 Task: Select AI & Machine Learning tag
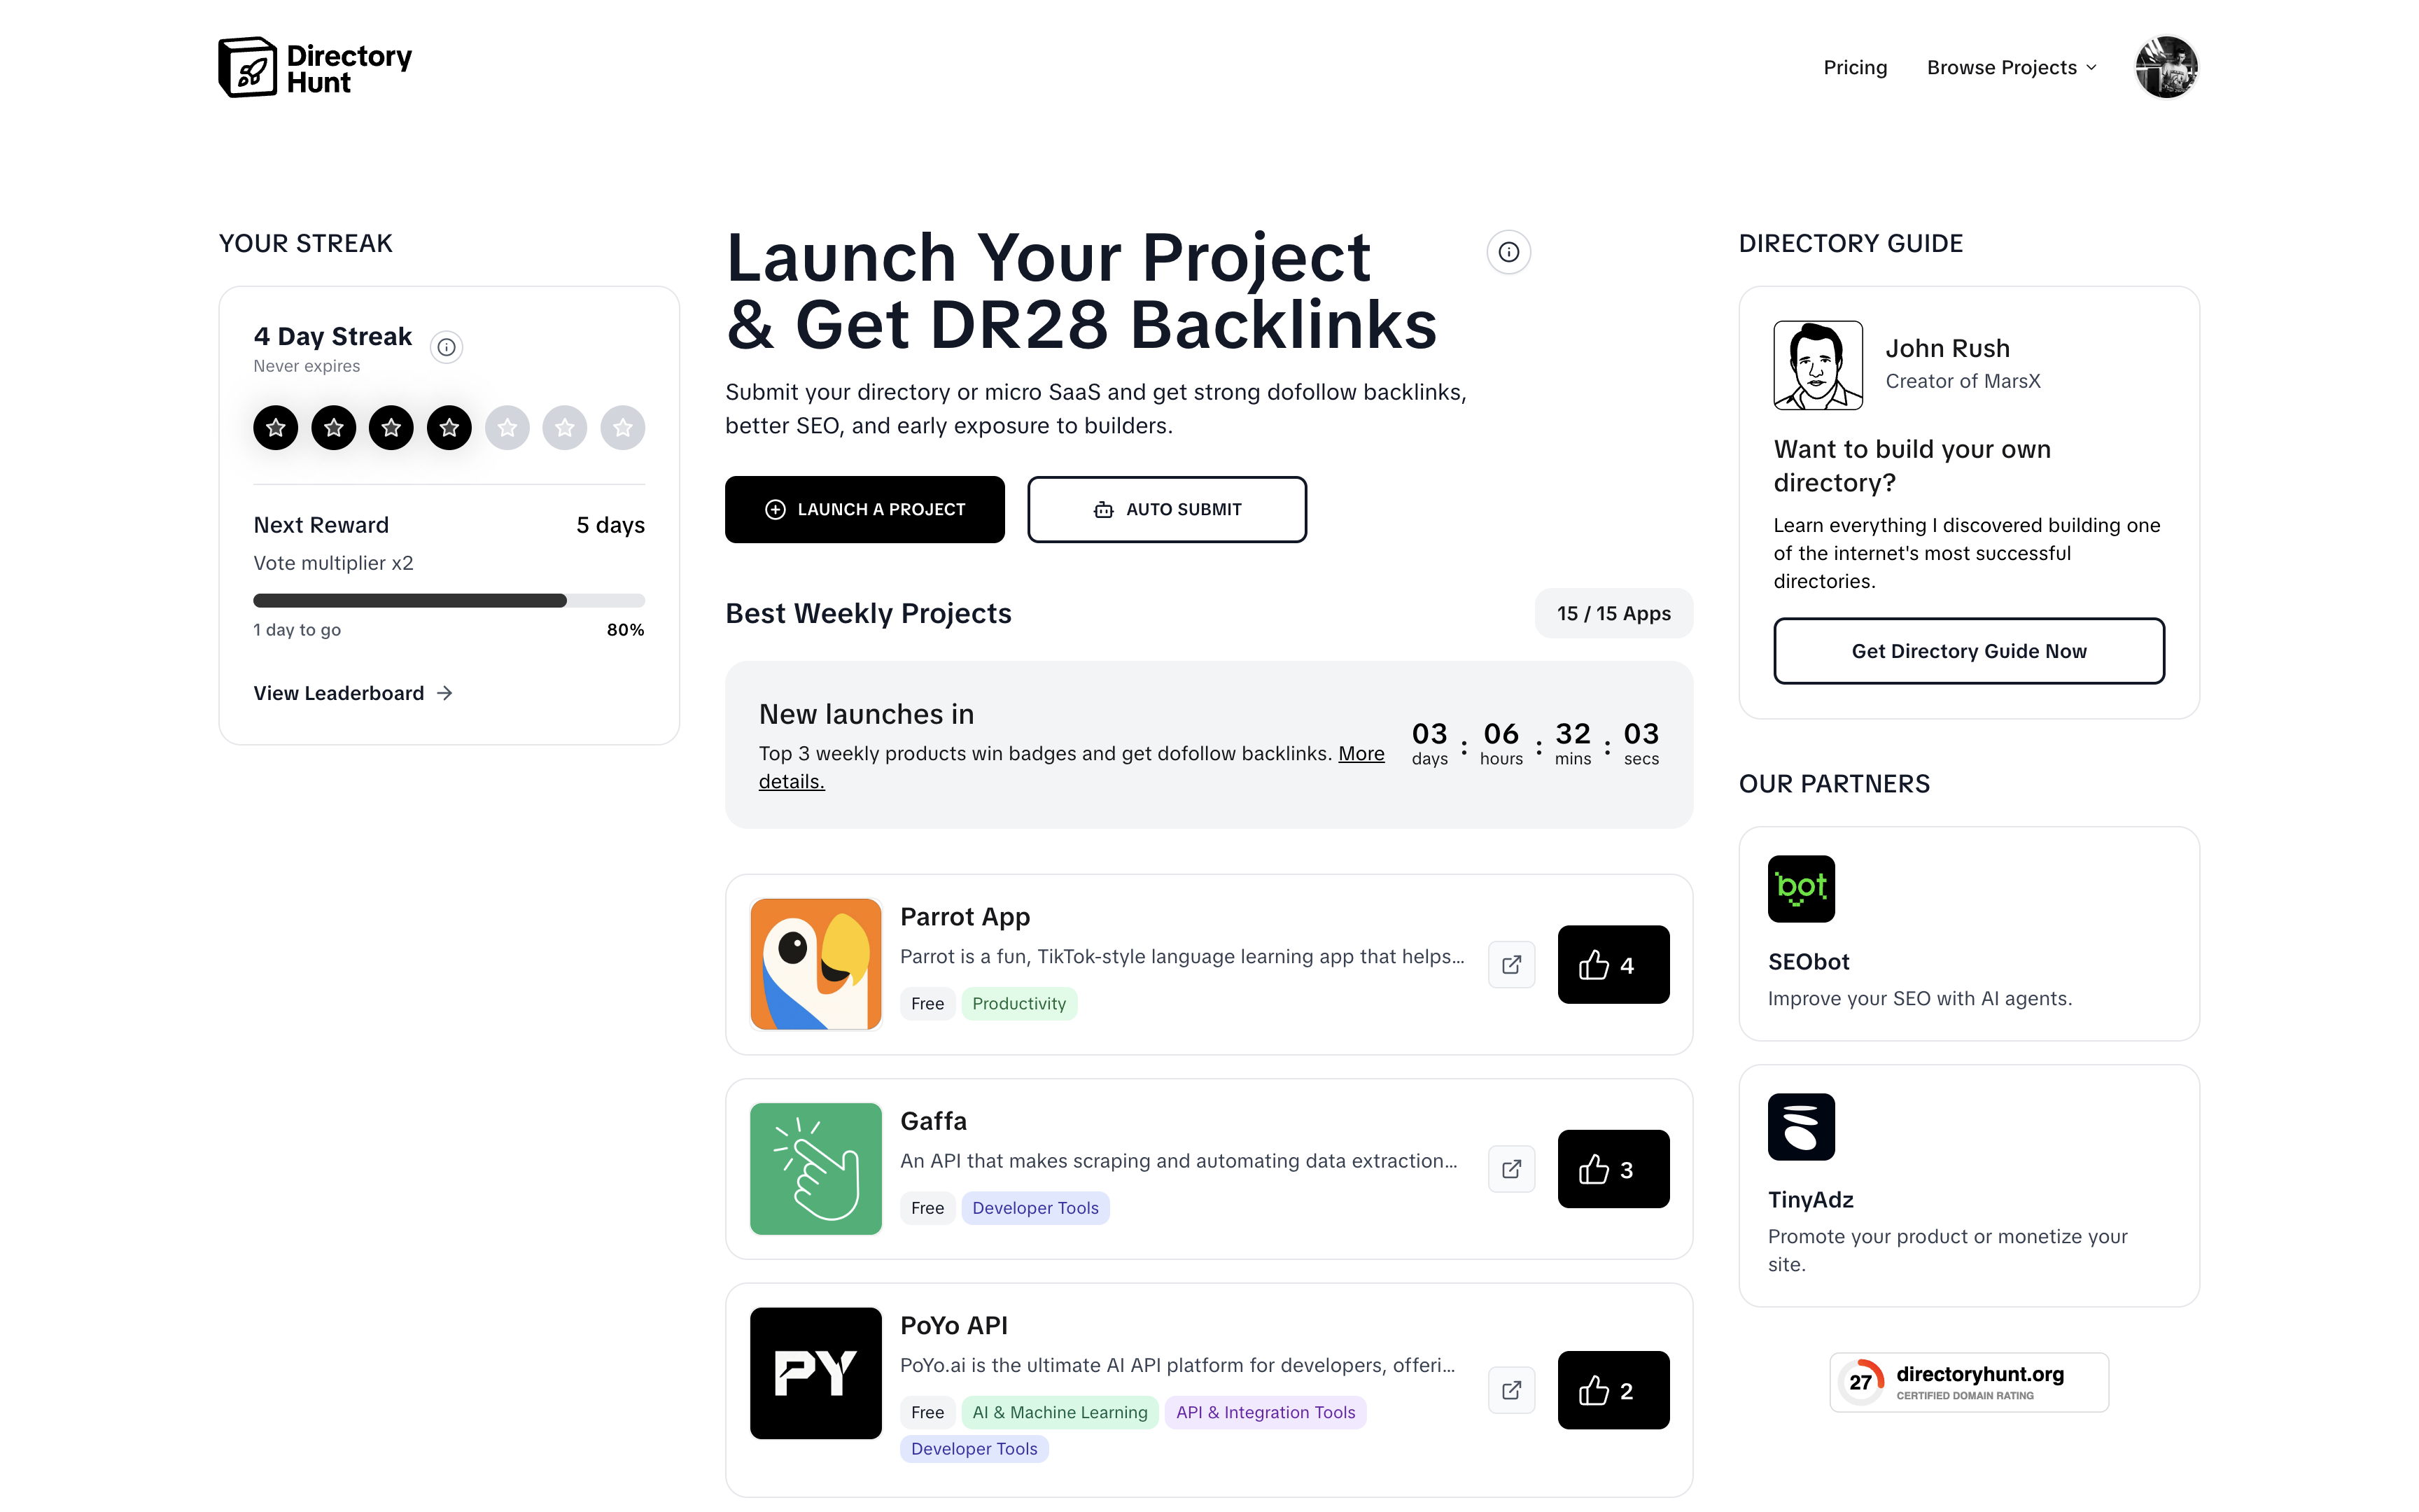1060,1412
